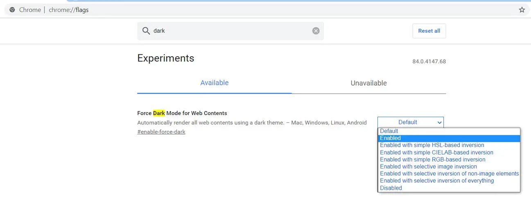Screen dimensions: 531x204
Task: Select selective inversion of non-image elements
Action: [449, 174]
